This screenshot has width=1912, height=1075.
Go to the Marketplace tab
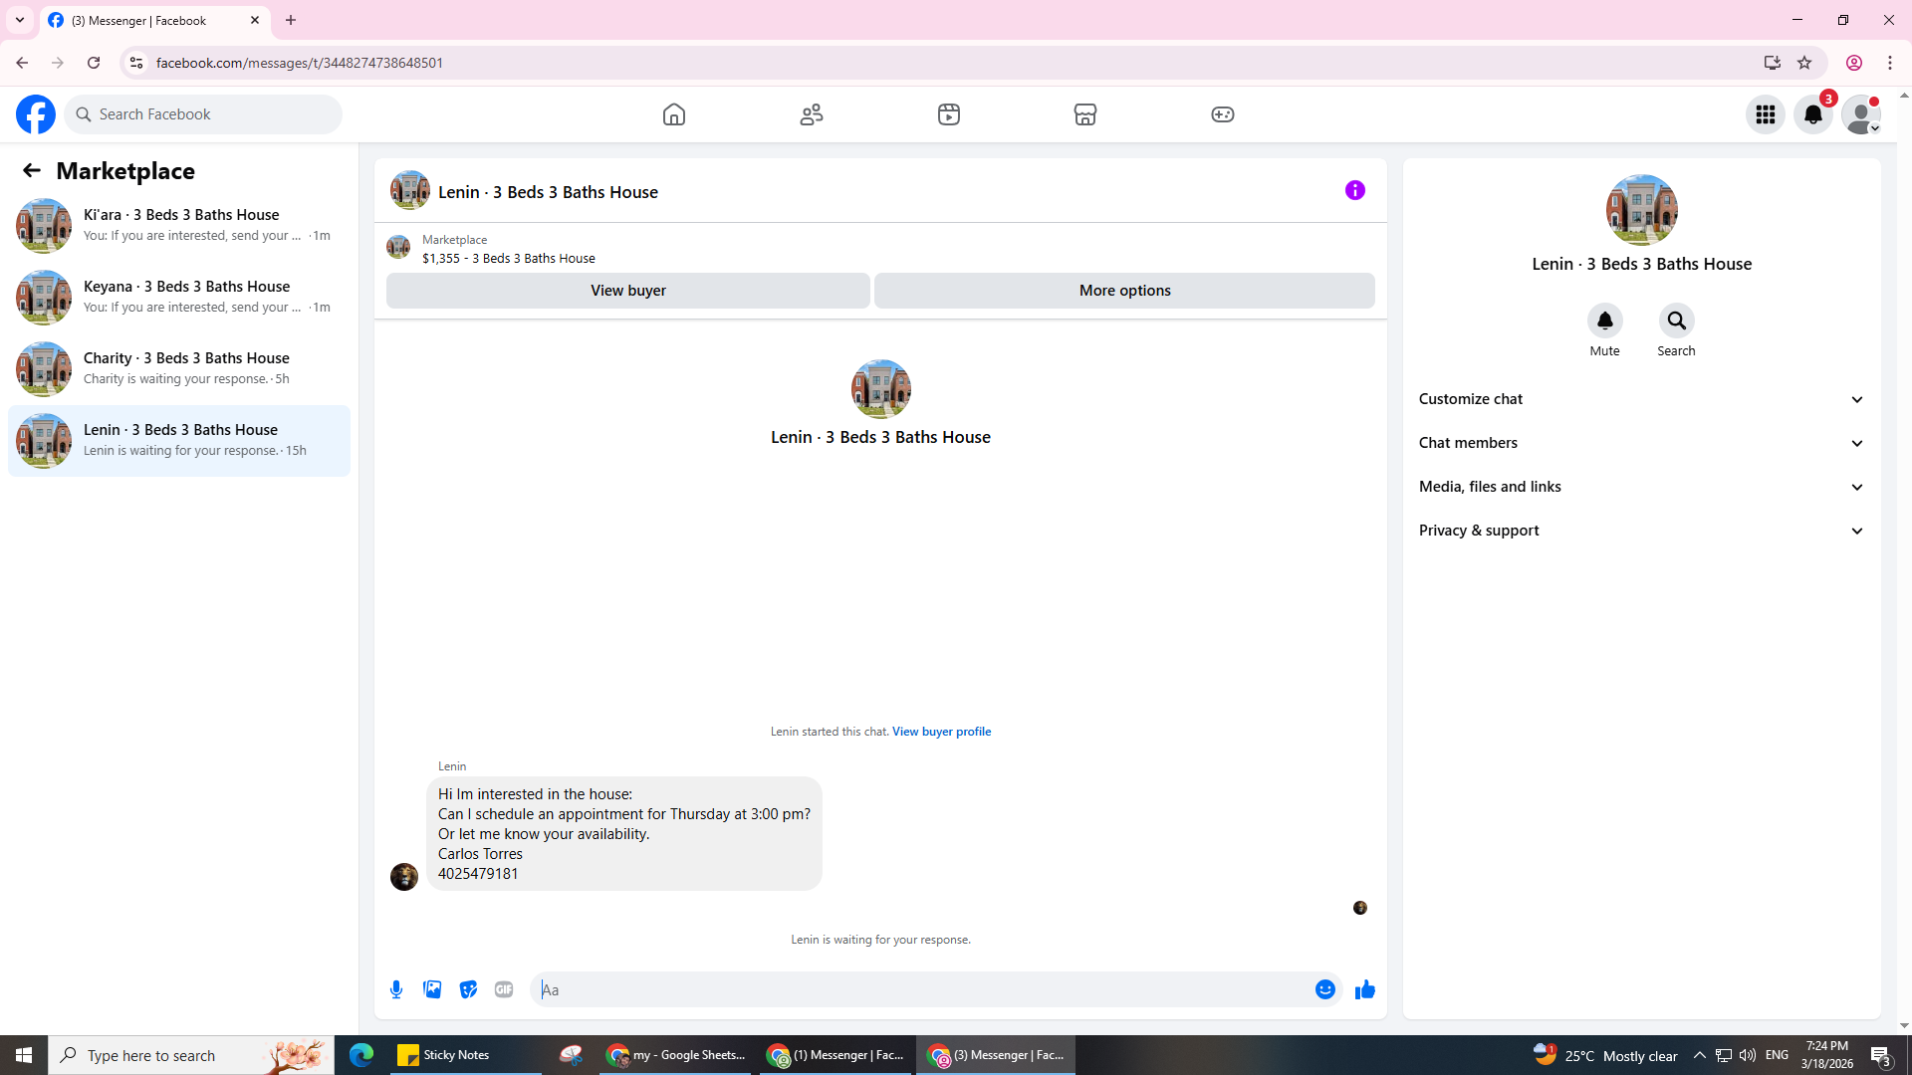(1085, 114)
